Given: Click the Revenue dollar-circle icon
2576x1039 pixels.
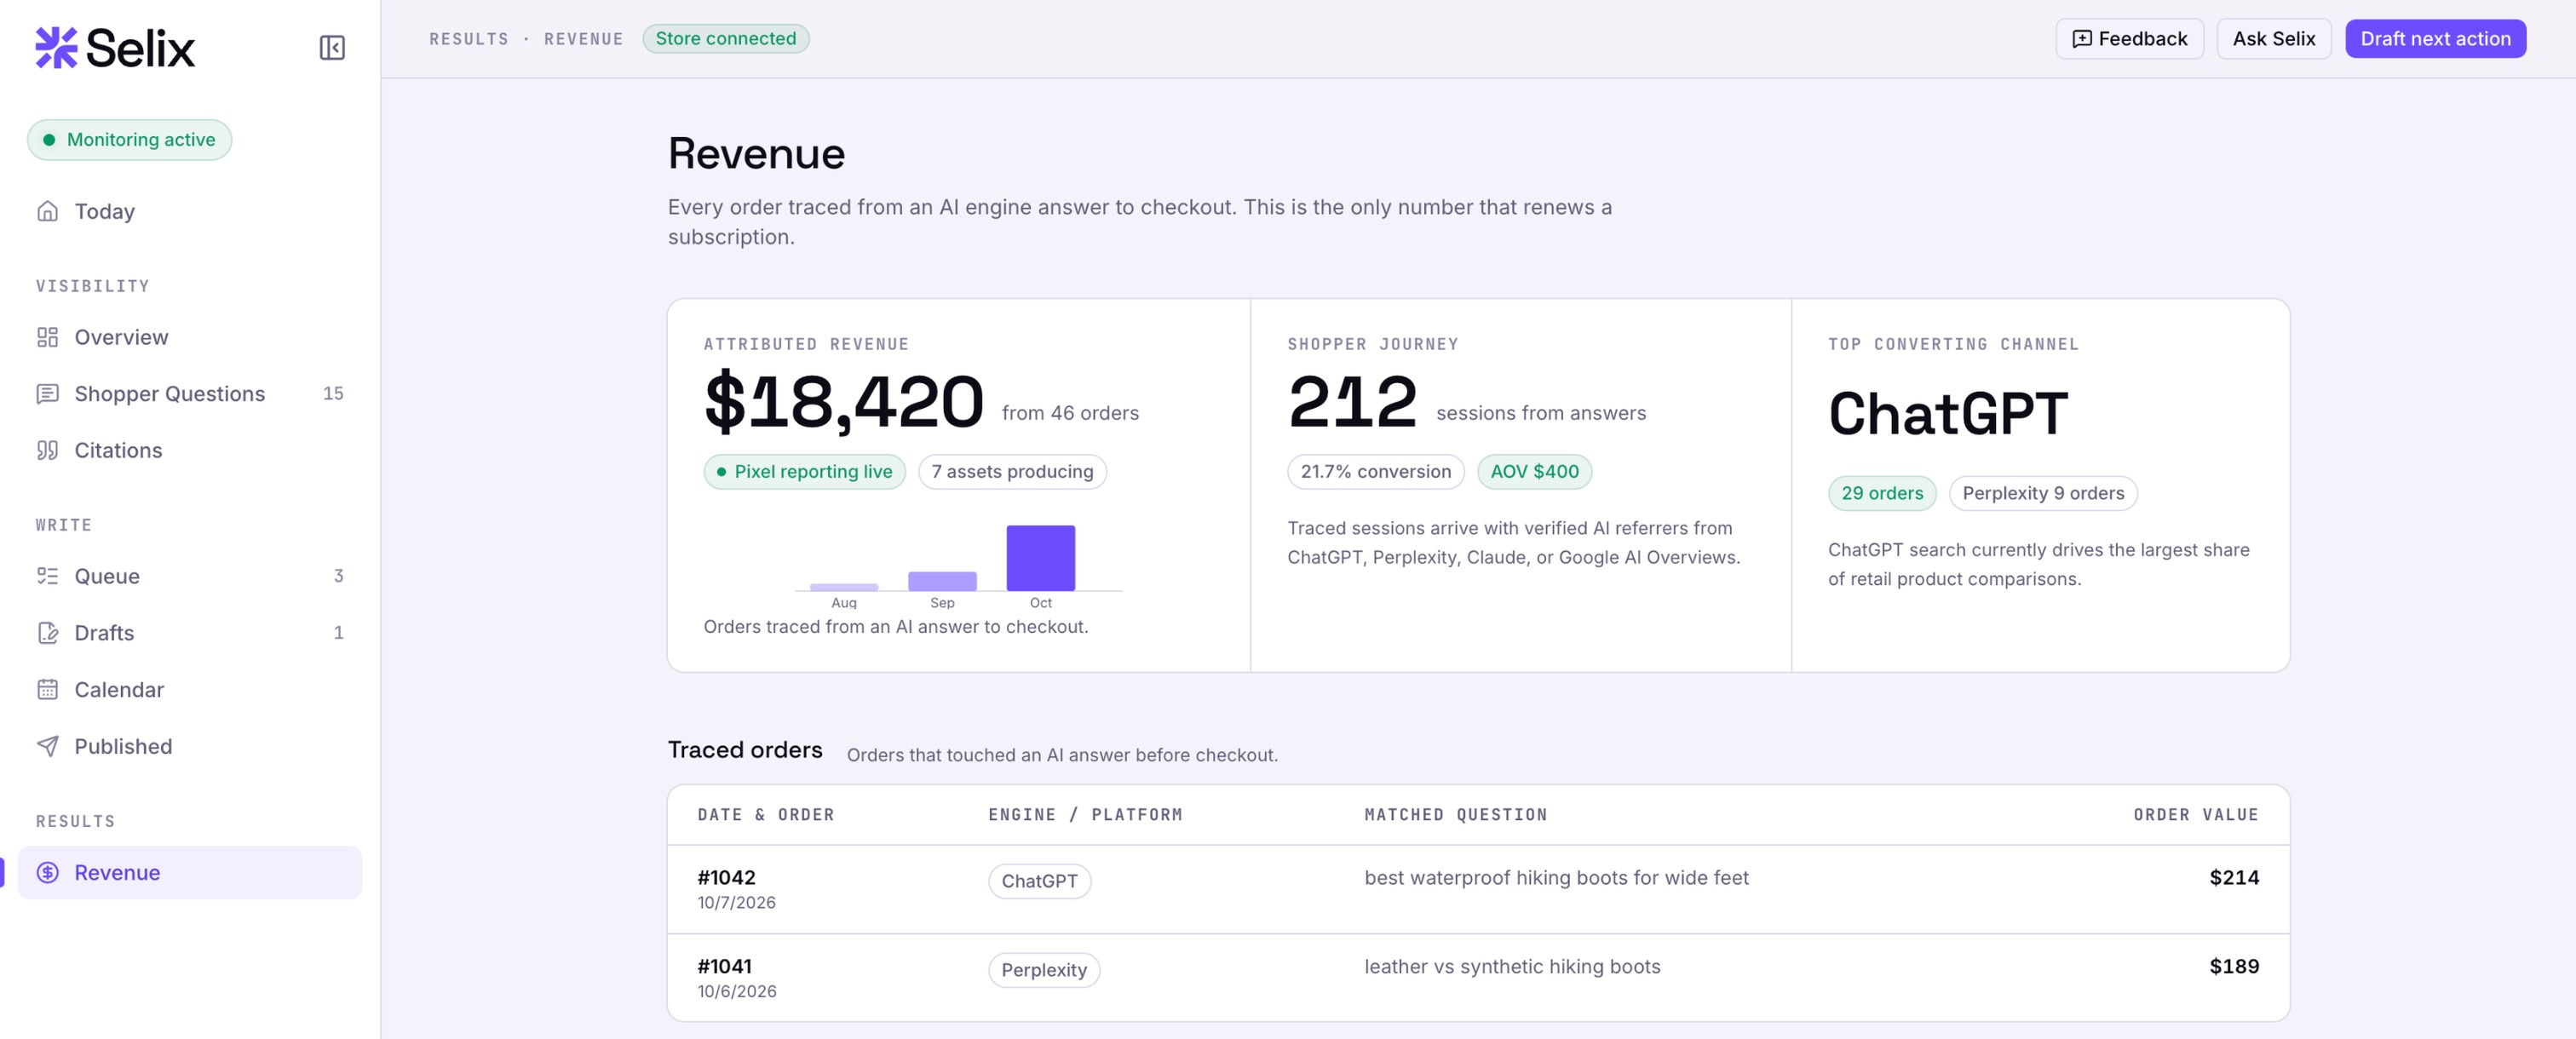Looking at the screenshot, I should [48, 872].
